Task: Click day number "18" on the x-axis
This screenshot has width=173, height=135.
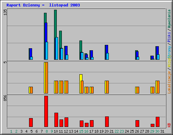Action: (x=96, y=131)
